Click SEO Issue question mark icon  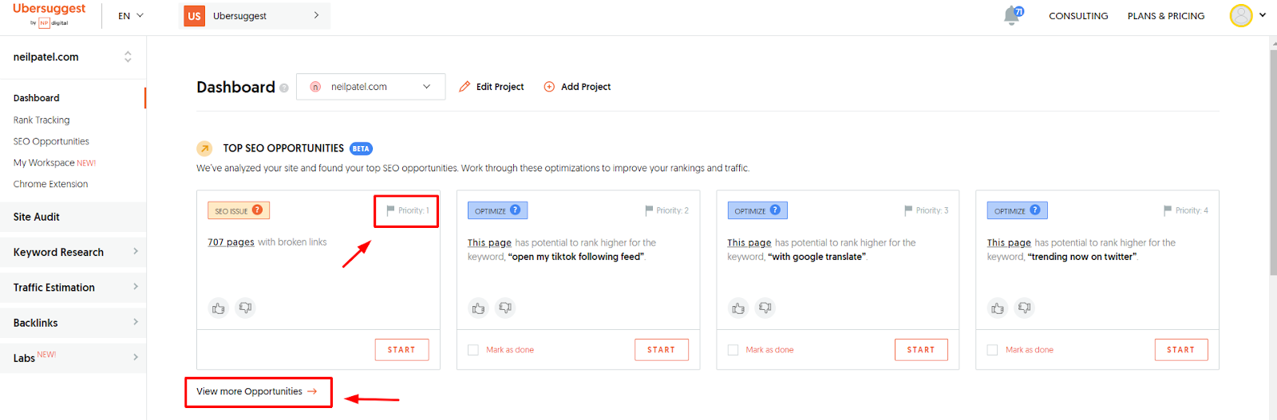(x=258, y=210)
